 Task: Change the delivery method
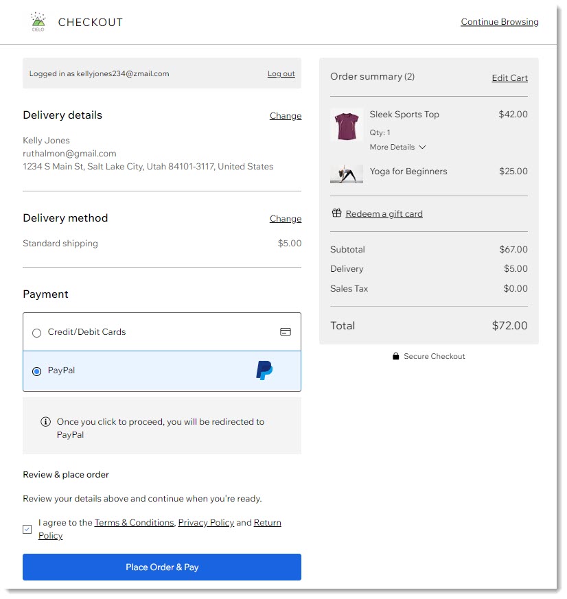pyautogui.click(x=285, y=219)
